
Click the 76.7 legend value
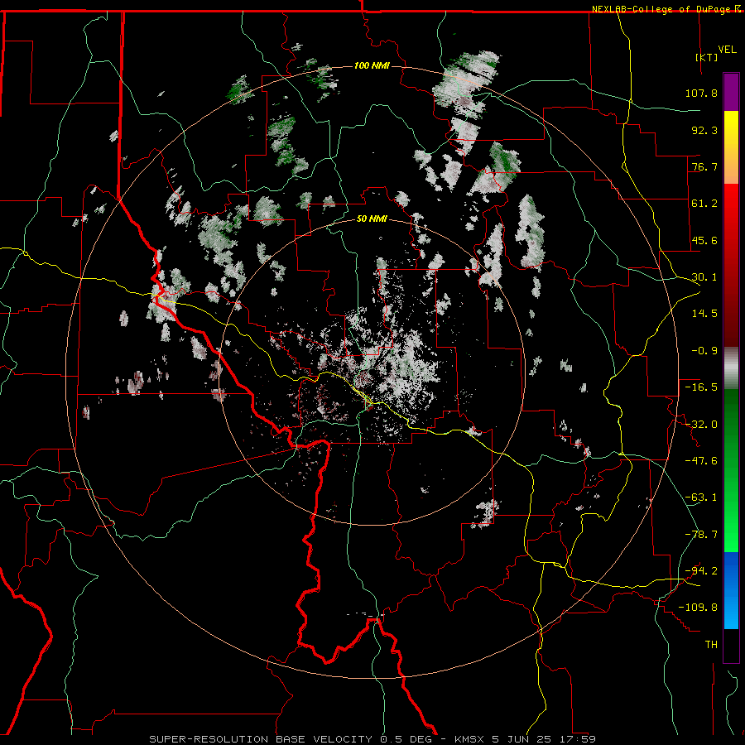(x=704, y=166)
